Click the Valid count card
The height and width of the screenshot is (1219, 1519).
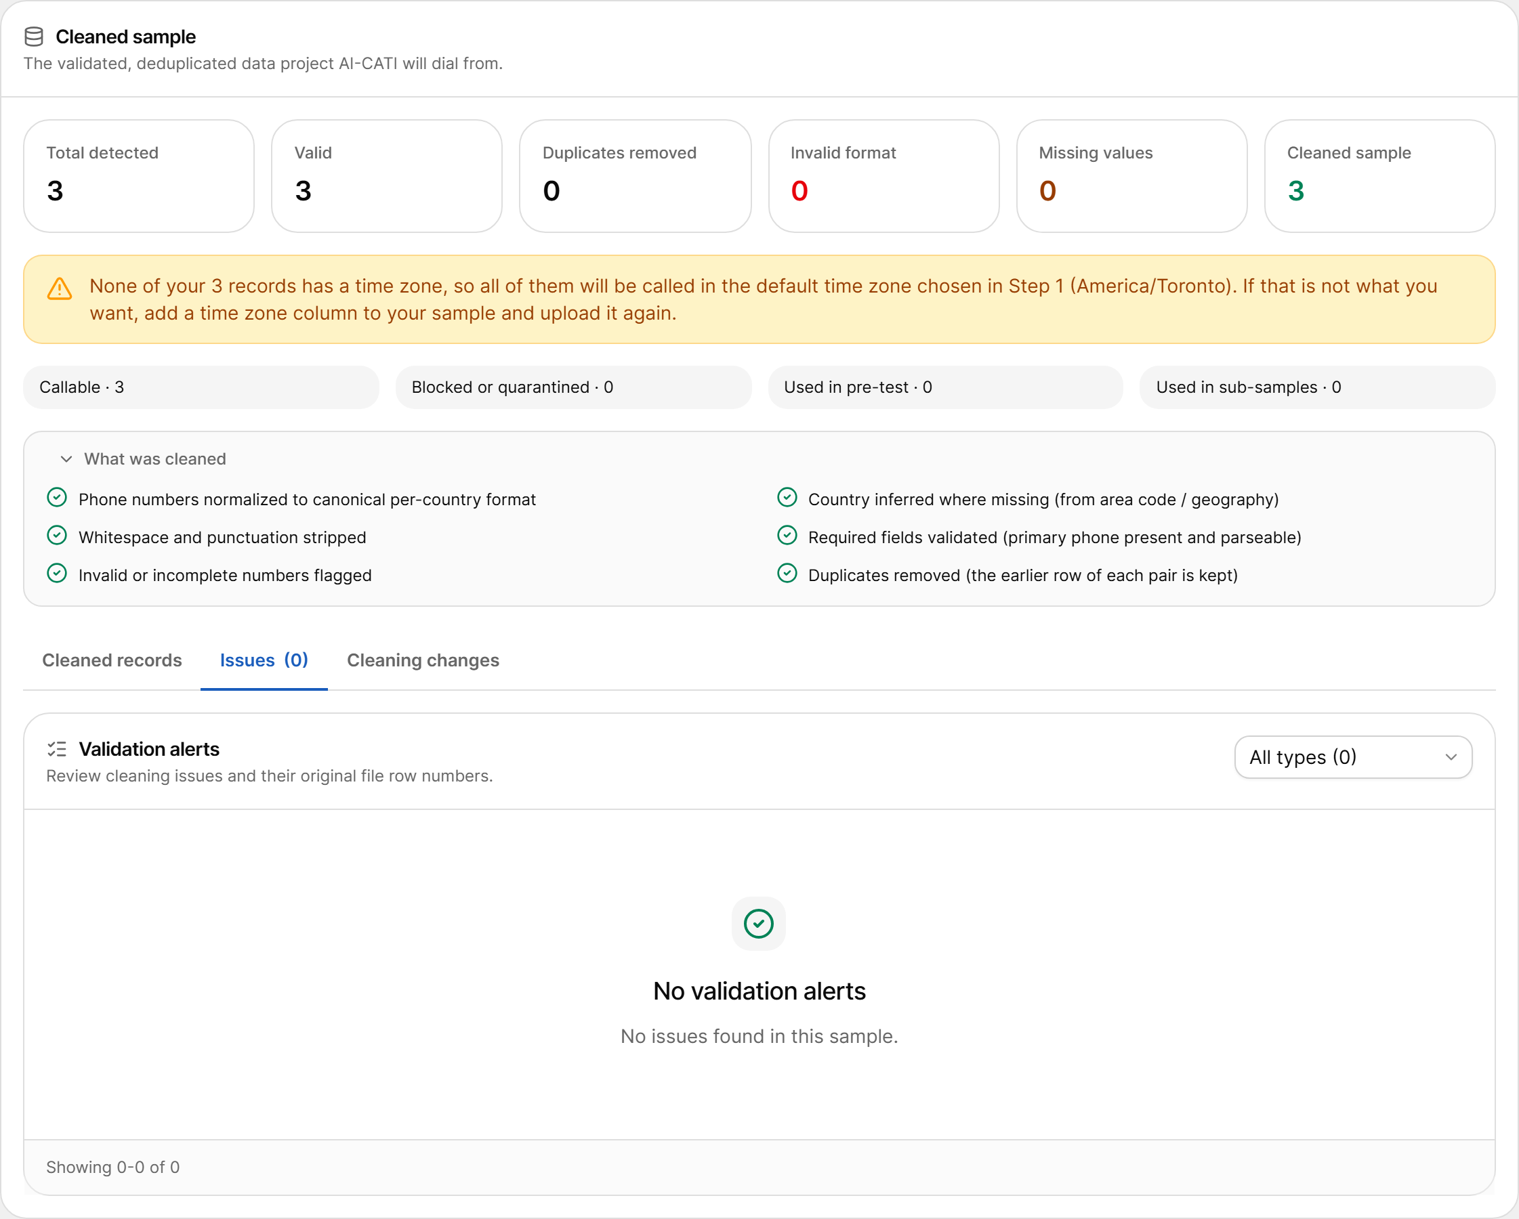click(387, 176)
